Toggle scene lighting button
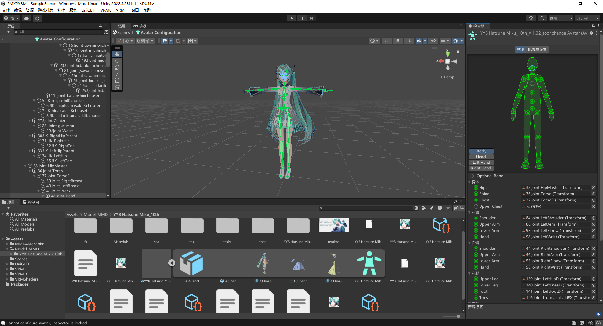The width and height of the screenshot is (603, 326). pos(398,41)
